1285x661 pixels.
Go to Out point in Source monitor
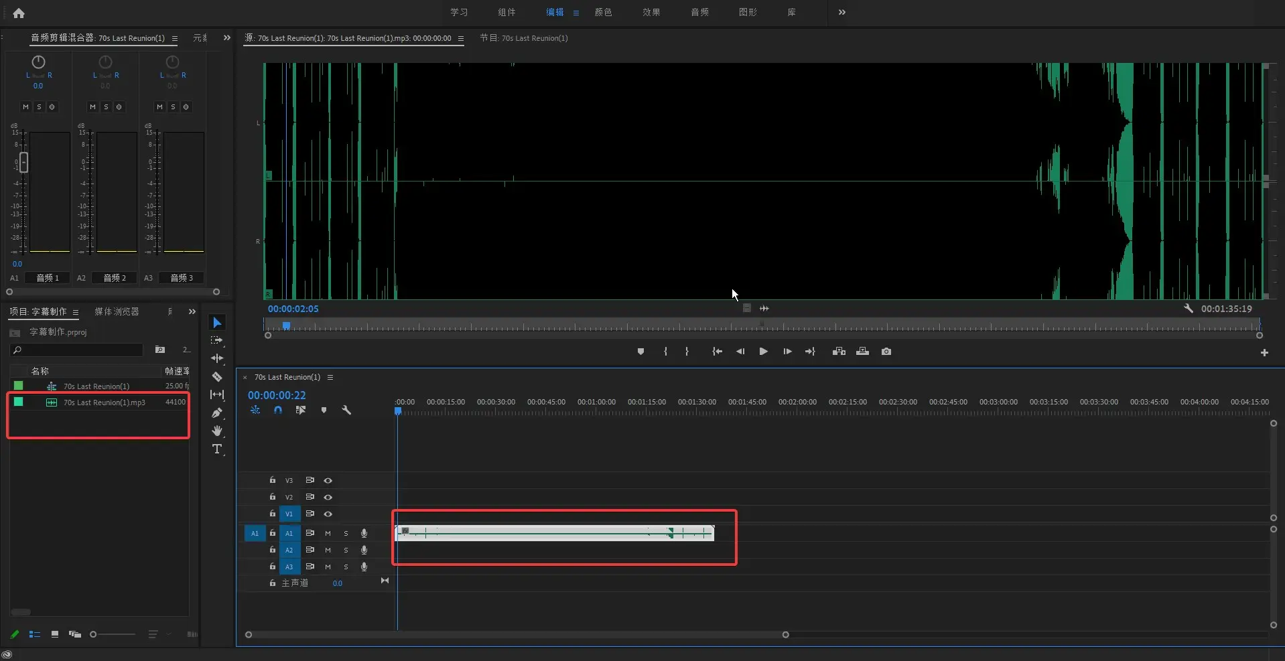810,352
